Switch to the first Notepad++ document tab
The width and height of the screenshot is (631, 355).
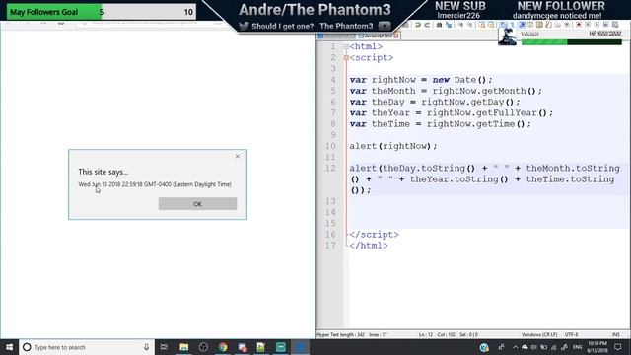pyautogui.click(x=337, y=35)
